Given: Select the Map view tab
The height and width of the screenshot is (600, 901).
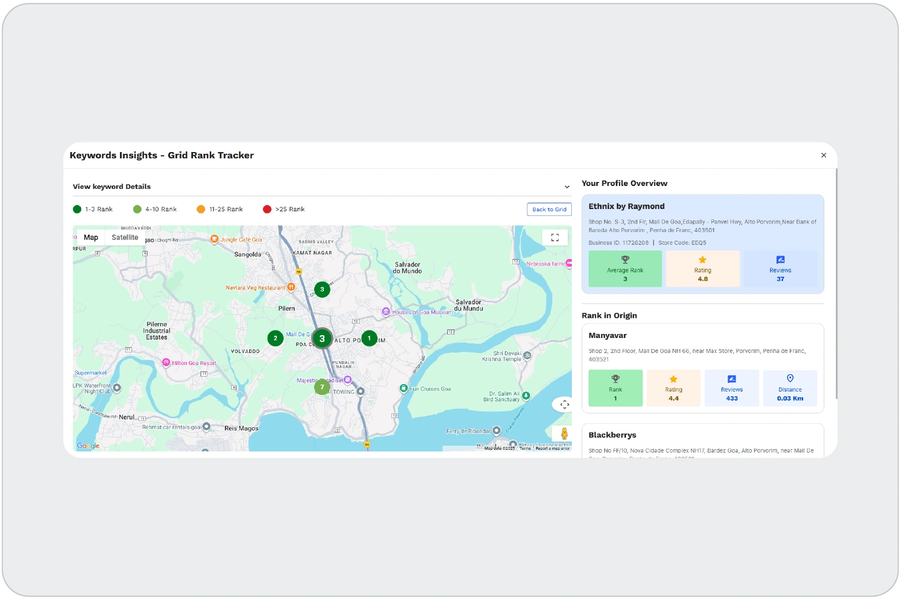Looking at the screenshot, I should coord(91,237).
